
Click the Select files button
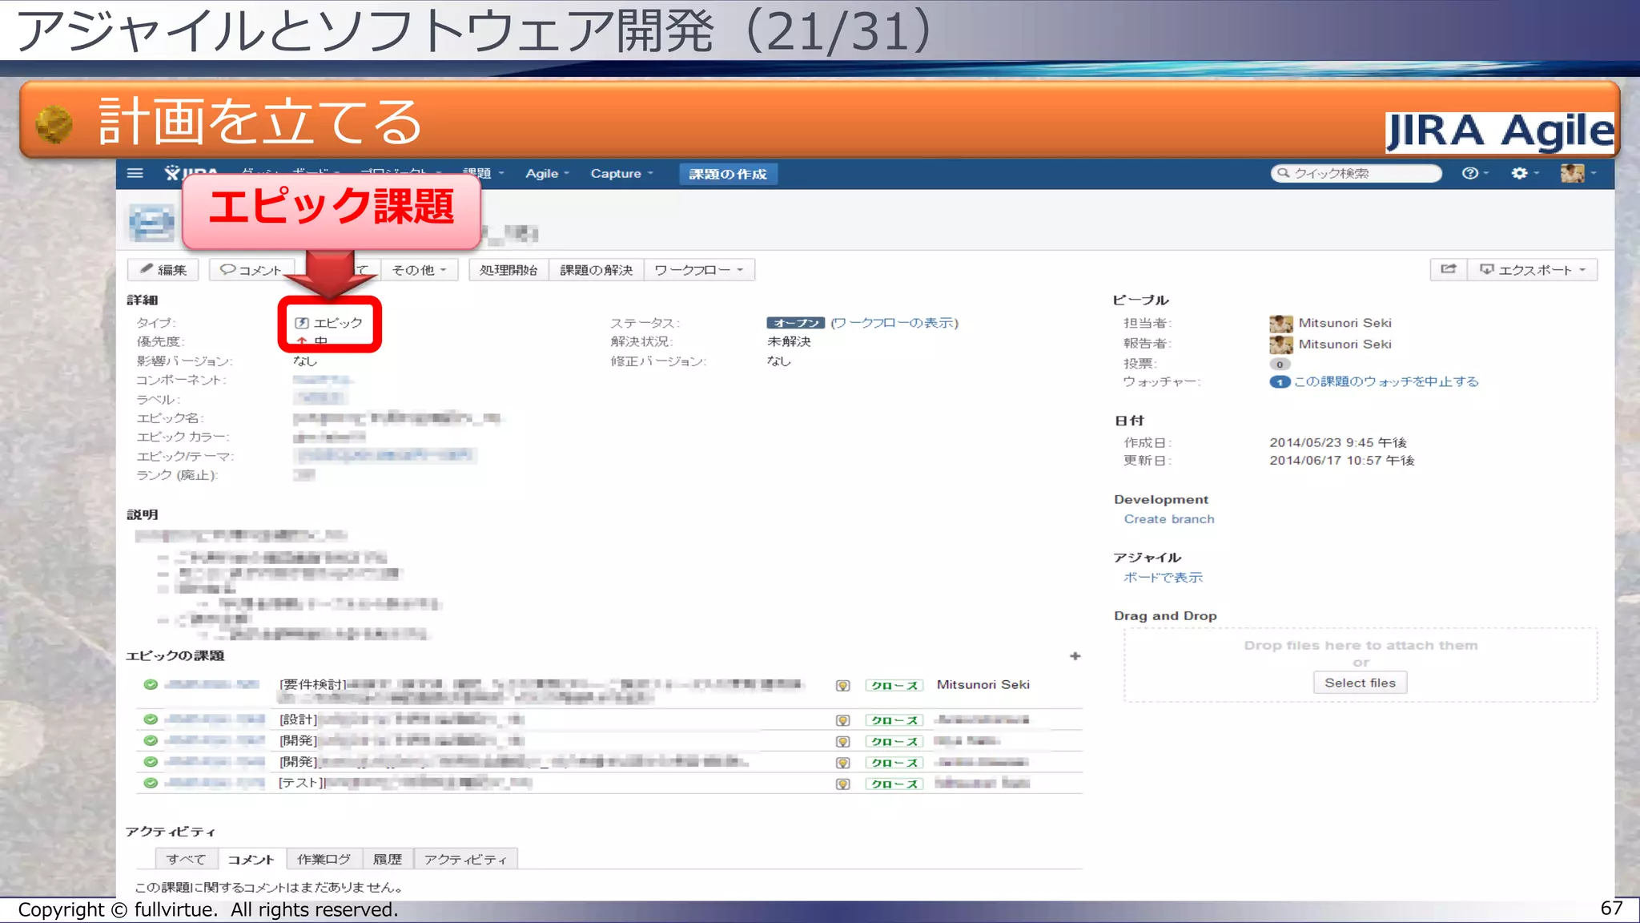click(1360, 683)
